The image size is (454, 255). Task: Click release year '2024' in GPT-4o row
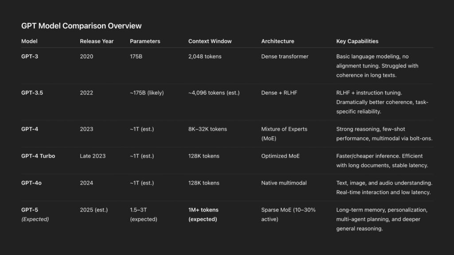click(86, 183)
